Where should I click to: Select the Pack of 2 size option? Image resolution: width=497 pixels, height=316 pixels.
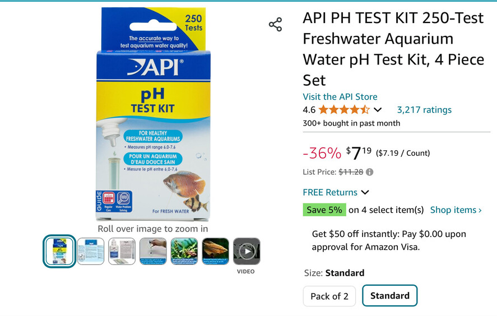pos(329,296)
